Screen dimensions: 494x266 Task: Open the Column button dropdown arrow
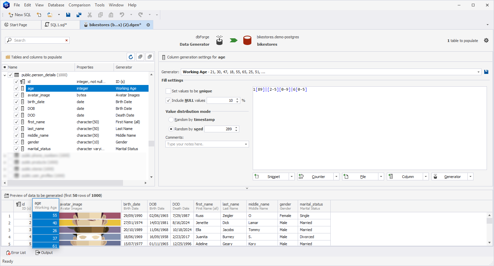(x=426, y=177)
